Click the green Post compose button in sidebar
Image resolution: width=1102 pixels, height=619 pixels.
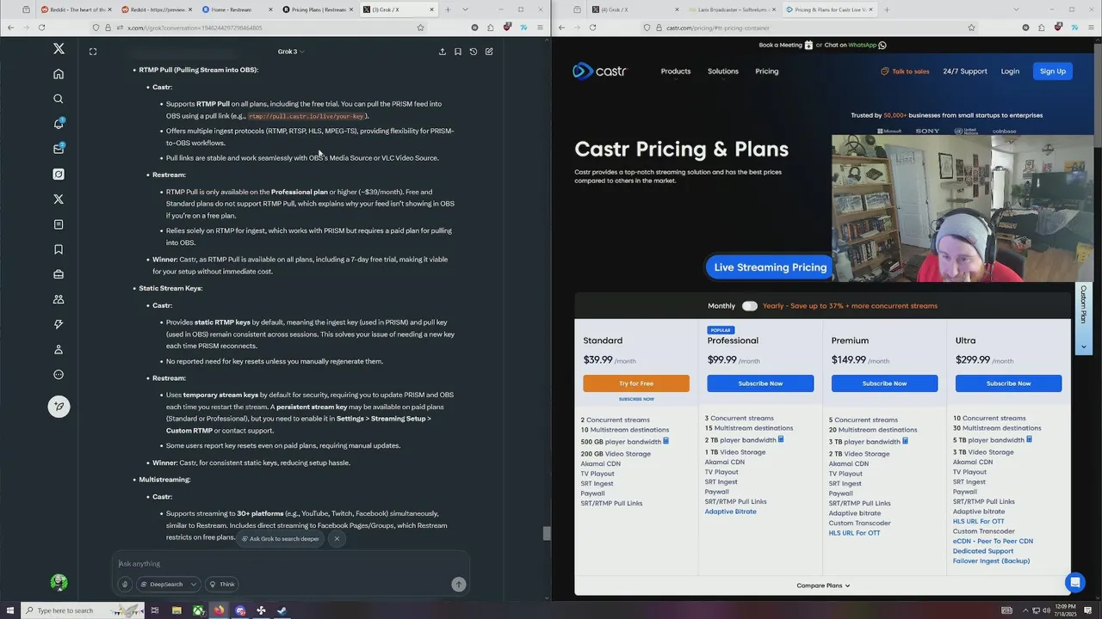pos(59,407)
